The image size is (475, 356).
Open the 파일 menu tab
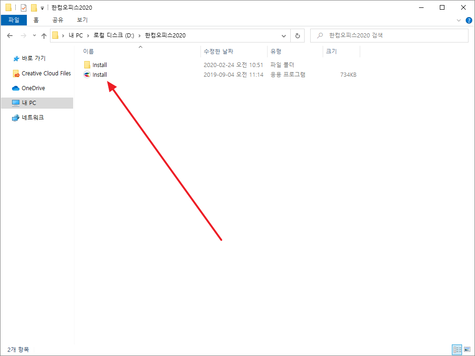point(14,20)
